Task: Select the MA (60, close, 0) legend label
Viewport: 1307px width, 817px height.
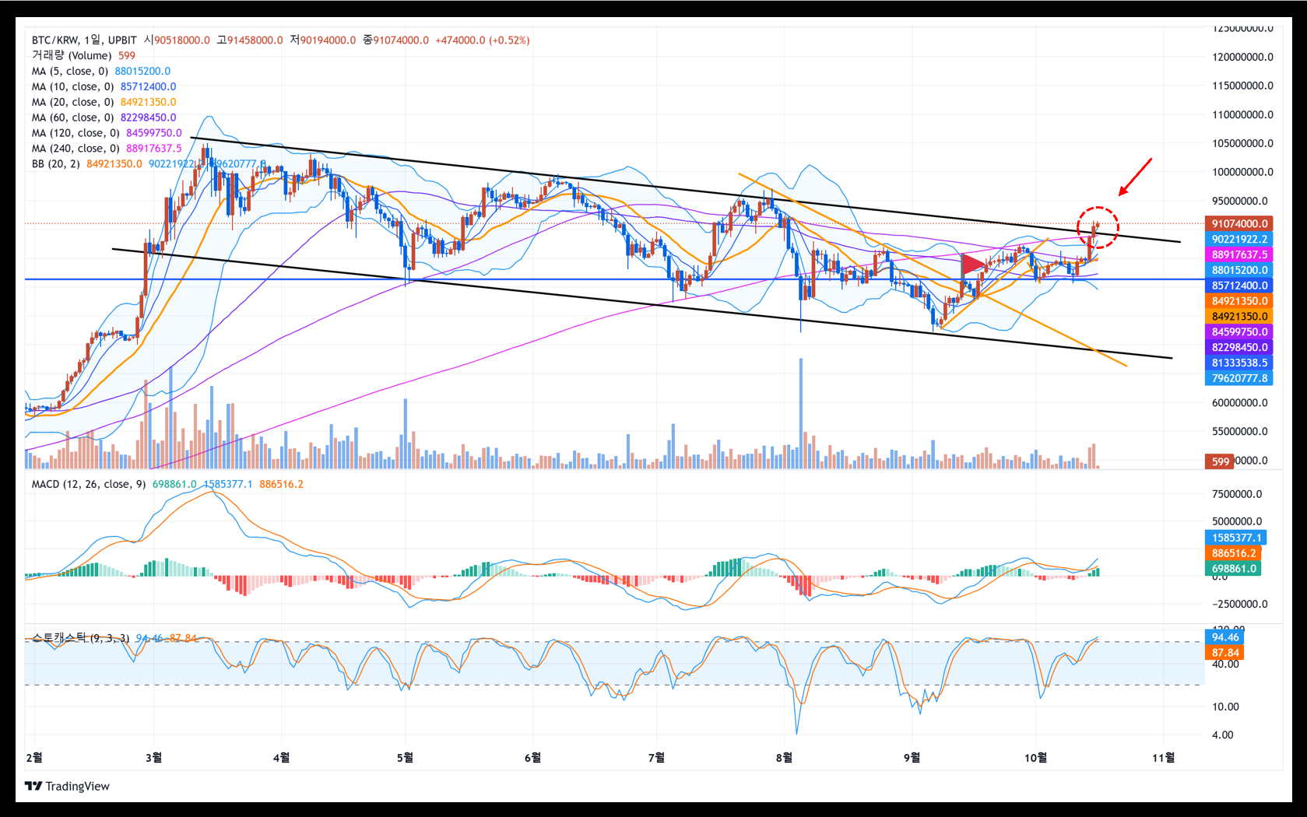Action: (73, 117)
